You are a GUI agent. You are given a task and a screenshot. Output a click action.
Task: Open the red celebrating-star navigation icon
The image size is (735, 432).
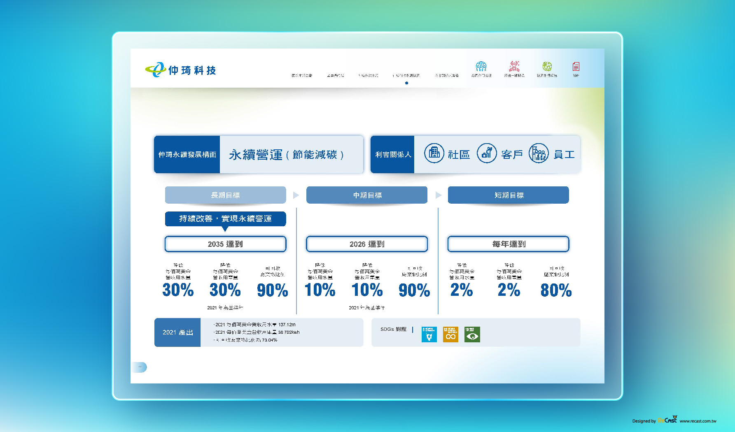tap(514, 66)
